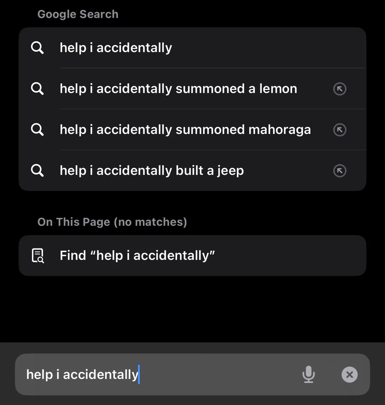Screen dimensions: 385x405
Task: Tap magnifier icon next to mahoraga suggestion
Action: tap(38, 130)
